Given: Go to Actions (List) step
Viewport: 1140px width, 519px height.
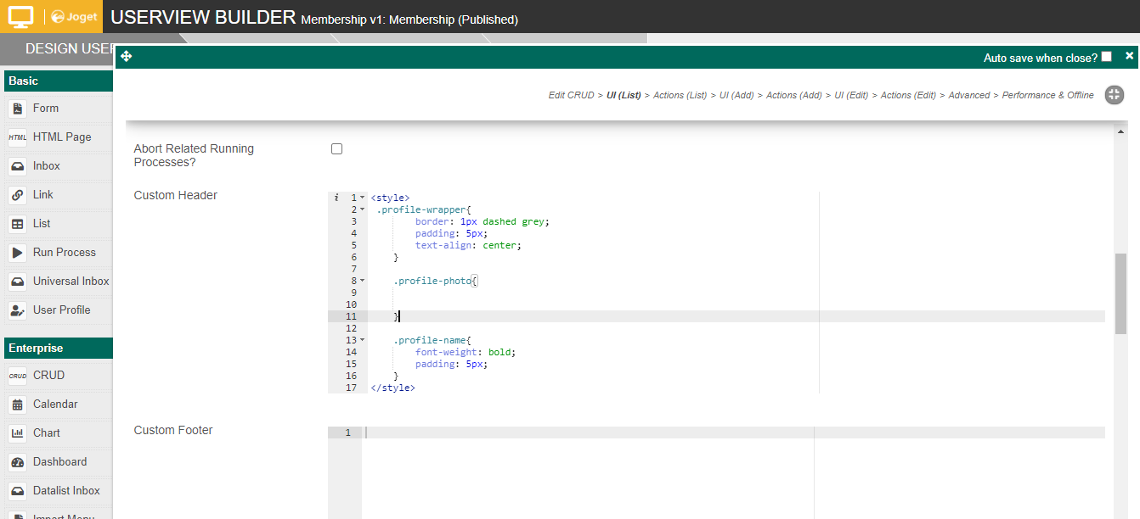Looking at the screenshot, I should [x=680, y=96].
